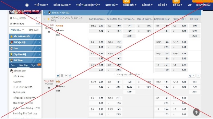
Task: Open the 48 markets count dropdown
Action: (192, 76)
